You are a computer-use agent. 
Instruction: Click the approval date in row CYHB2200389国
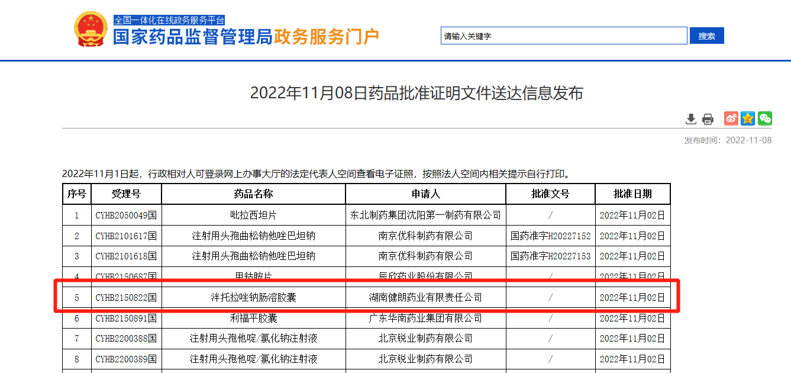632,359
